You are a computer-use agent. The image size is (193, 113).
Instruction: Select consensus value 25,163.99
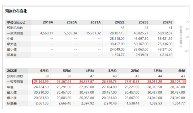41,82
